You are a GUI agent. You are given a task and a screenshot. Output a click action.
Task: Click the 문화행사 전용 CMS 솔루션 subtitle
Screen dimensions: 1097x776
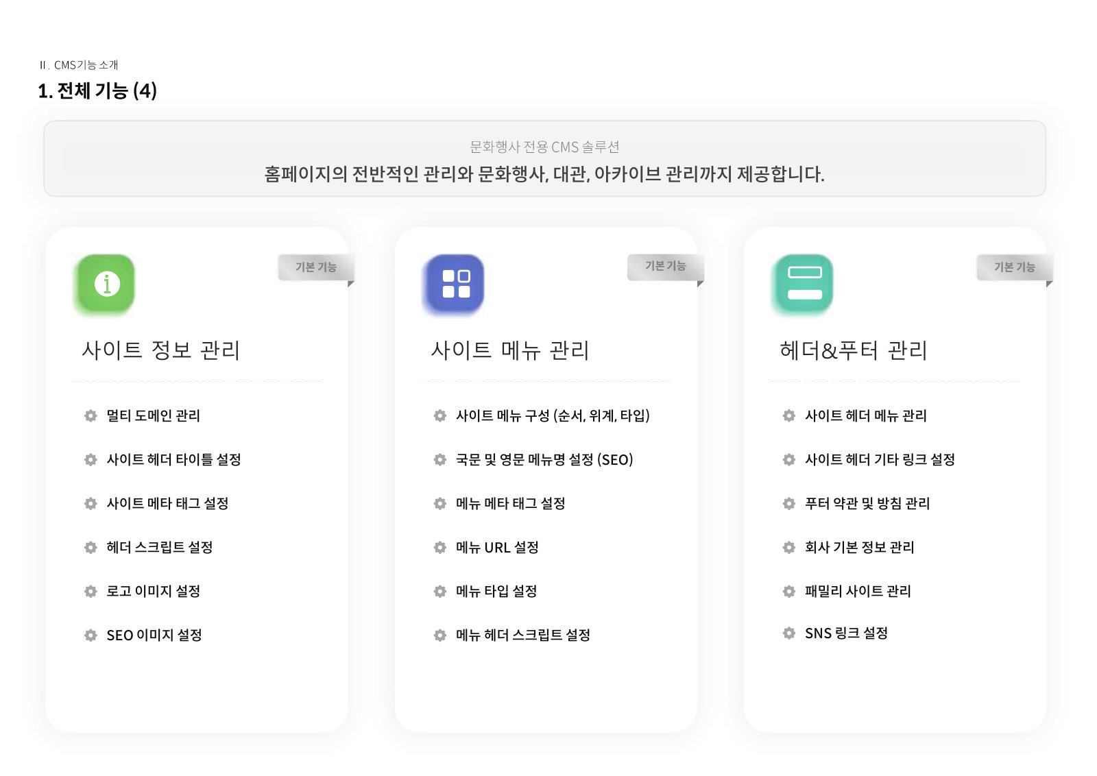[544, 147]
